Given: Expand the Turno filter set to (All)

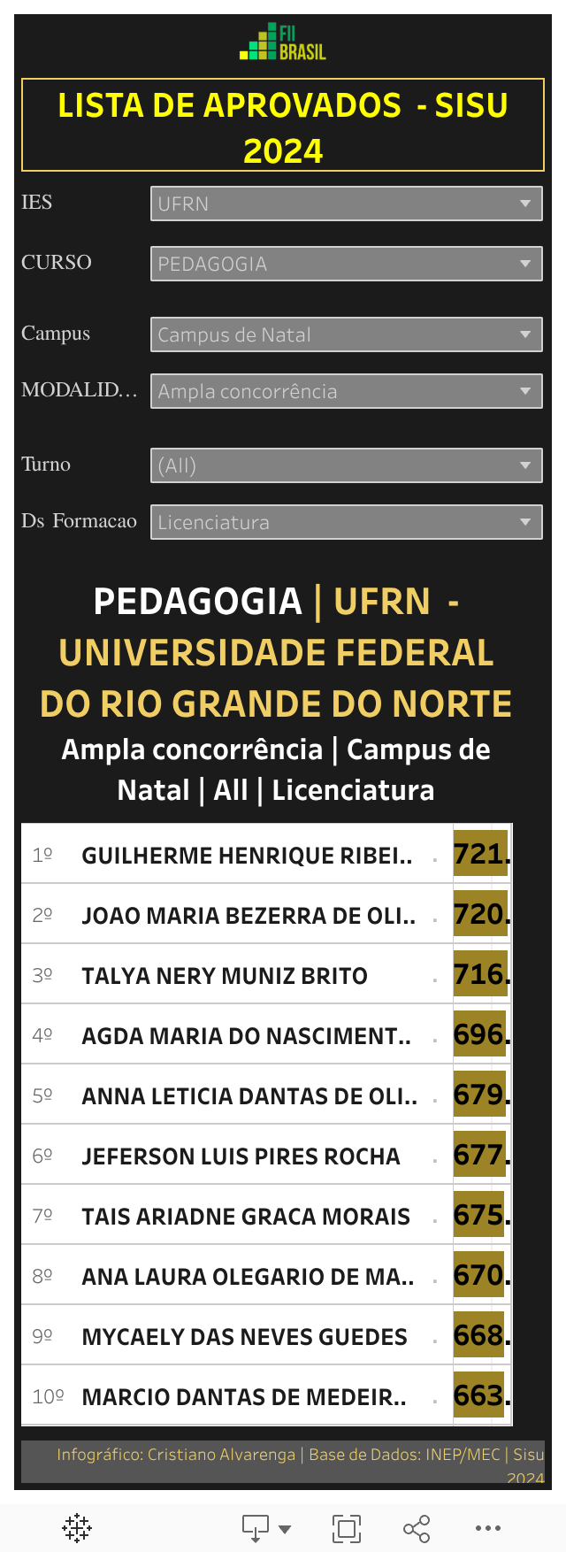Looking at the screenshot, I should pyautogui.click(x=346, y=465).
